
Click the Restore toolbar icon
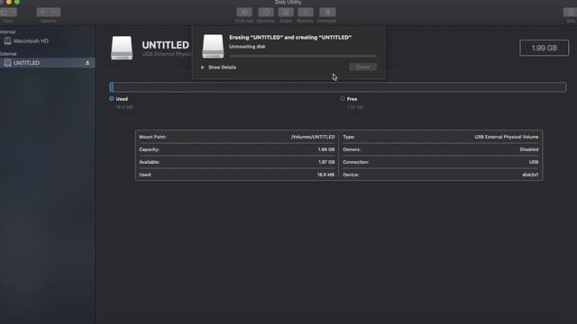[306, 12]
